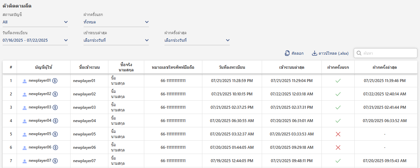Click the dollar coin icon next to newplayer07
The width and height of the screenshot is (420, 168).
pyautogui.click(x=55, y=161)
